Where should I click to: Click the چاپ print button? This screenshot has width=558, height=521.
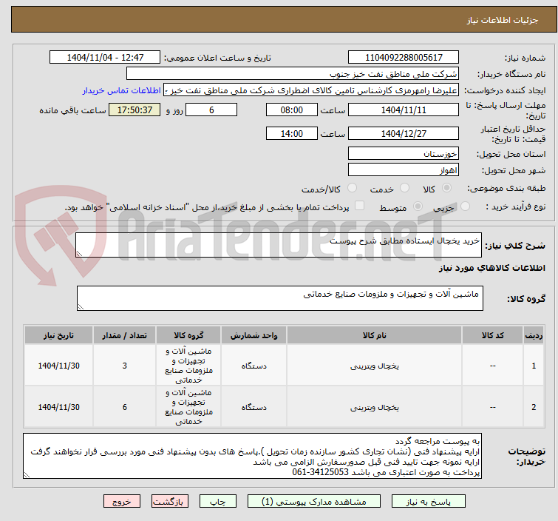(218, 502)
